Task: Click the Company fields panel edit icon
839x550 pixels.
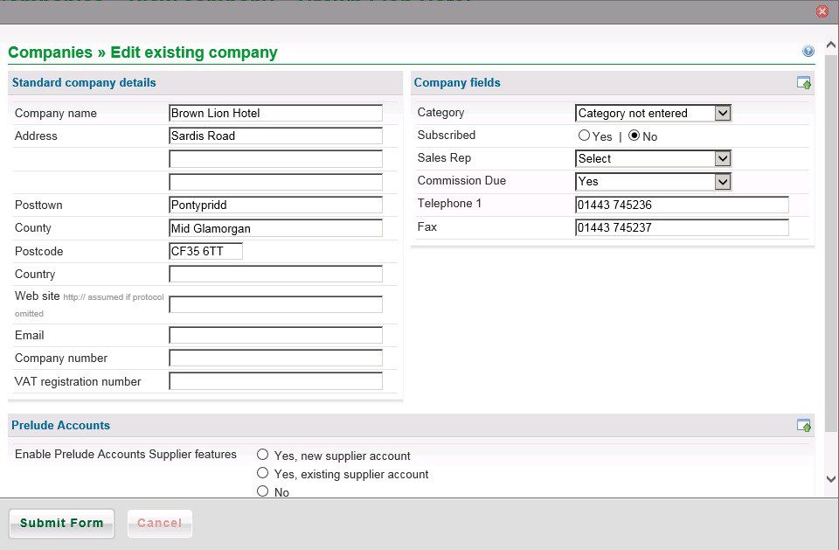Action: click(x=804, y=83)
